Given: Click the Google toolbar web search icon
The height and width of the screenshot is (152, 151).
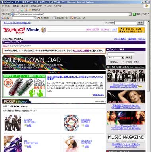Looking at the screenshot, I should [x=39, y=18].
